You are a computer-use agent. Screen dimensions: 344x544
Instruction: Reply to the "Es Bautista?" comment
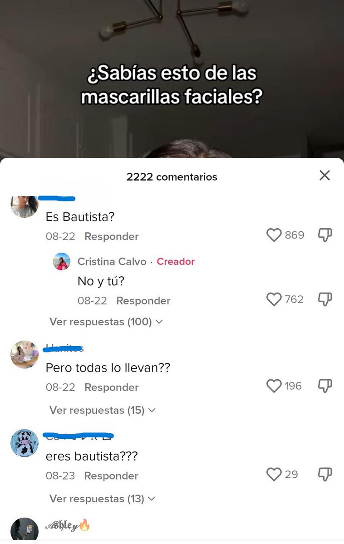tap(112, 237)
